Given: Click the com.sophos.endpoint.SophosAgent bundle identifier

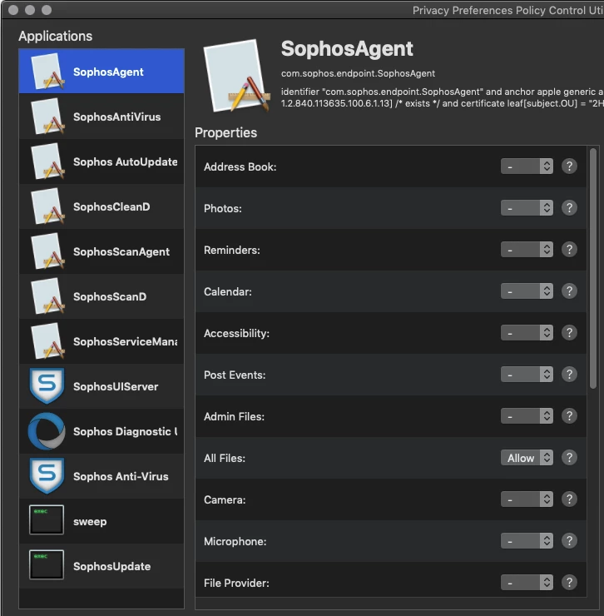Looking at the screenshot, I should point(358,73).
